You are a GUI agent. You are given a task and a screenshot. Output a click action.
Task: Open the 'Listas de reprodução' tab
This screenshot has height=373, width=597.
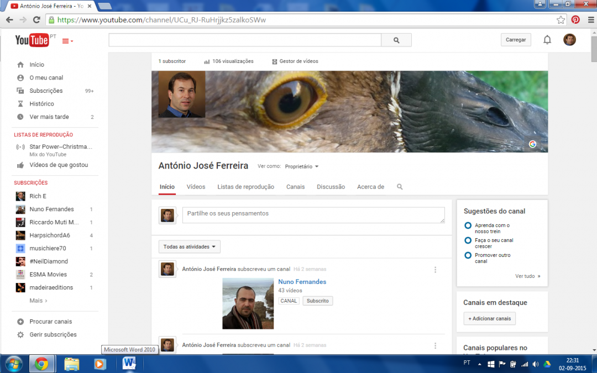[245, 187]
